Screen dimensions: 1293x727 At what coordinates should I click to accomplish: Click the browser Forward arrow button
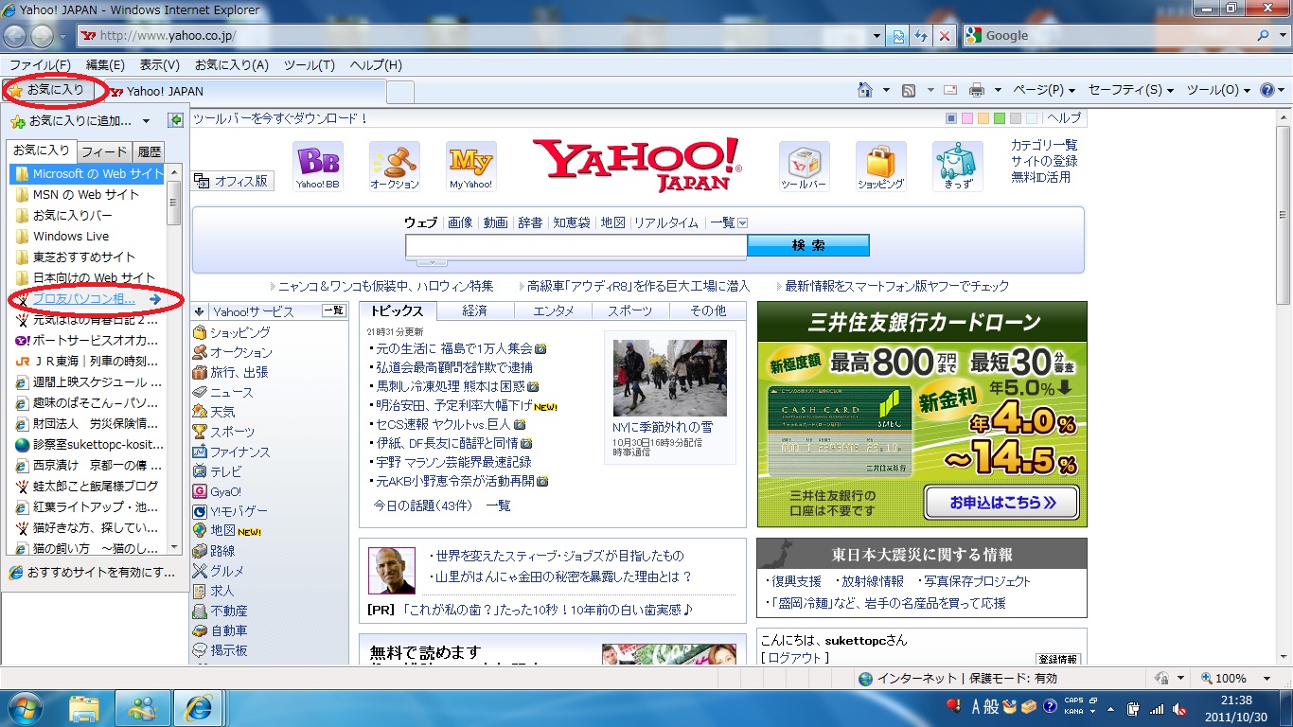43,36
